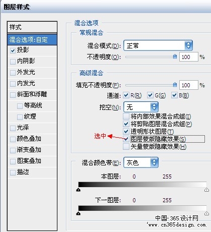Click the 不透明度 slider thumb

(175, 56)
